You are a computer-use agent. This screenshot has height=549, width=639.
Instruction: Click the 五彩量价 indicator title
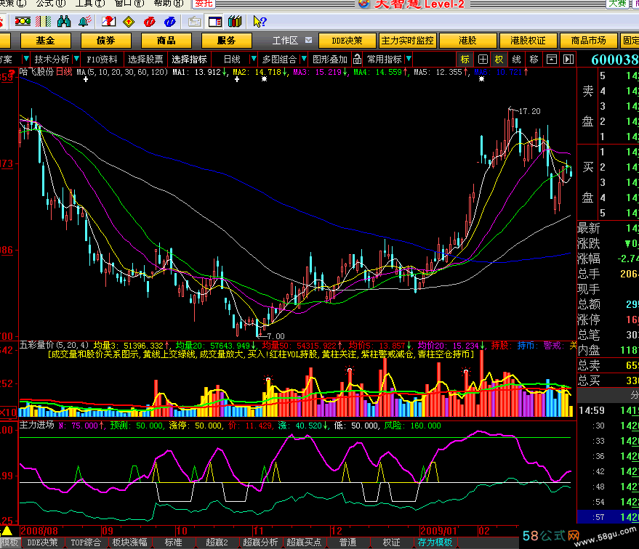pos(36,345)
